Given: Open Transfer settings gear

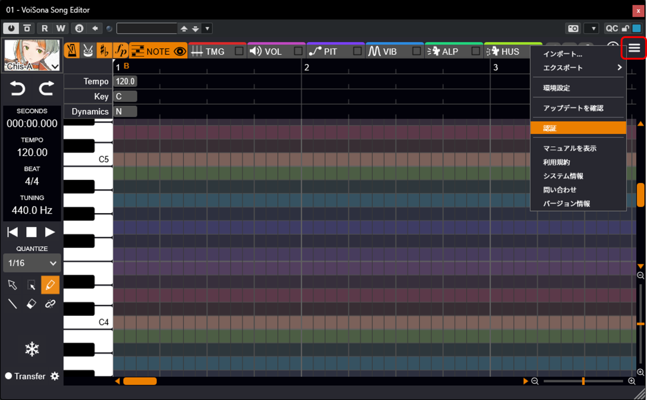Looking at the screenshot, I should [55, 376].
